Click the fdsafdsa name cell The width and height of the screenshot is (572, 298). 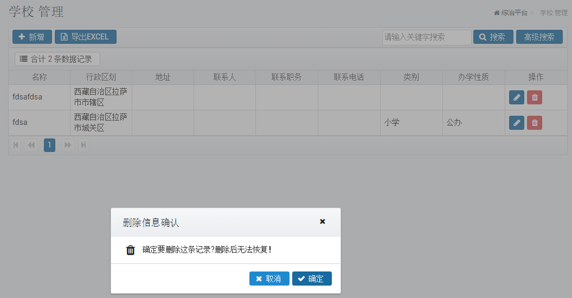(40, 97)
